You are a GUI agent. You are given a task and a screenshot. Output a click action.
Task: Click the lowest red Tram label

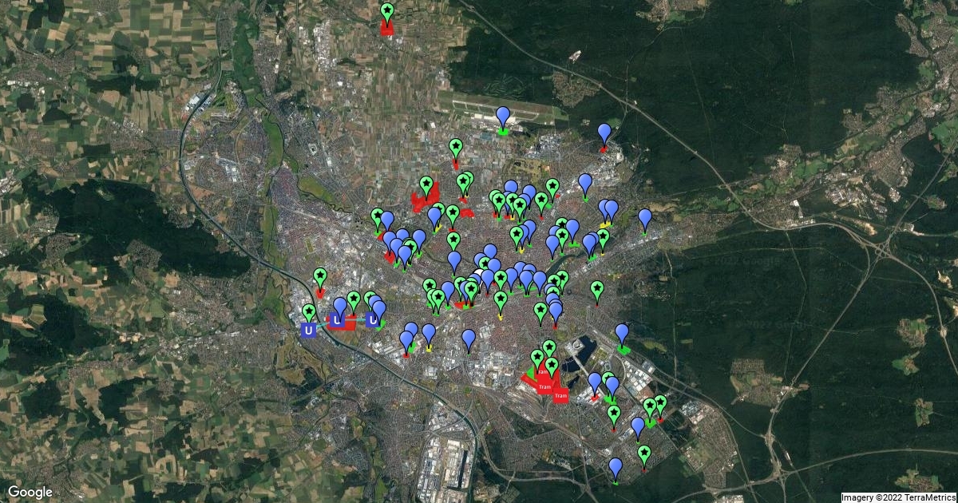pos(560,396)
